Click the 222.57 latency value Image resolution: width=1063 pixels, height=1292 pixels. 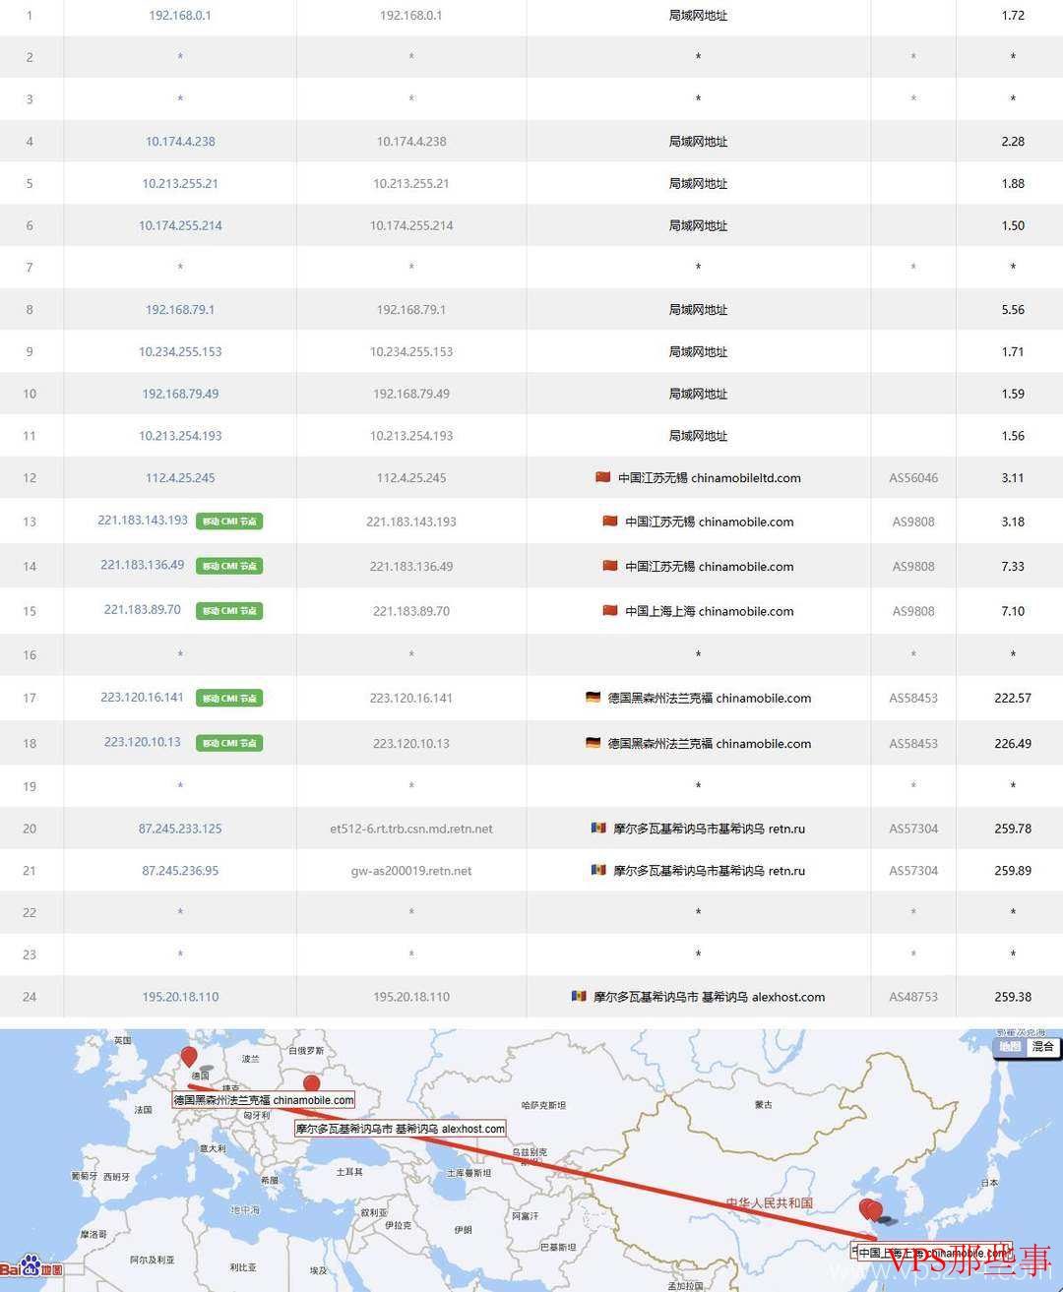(x=1013, y=698)
